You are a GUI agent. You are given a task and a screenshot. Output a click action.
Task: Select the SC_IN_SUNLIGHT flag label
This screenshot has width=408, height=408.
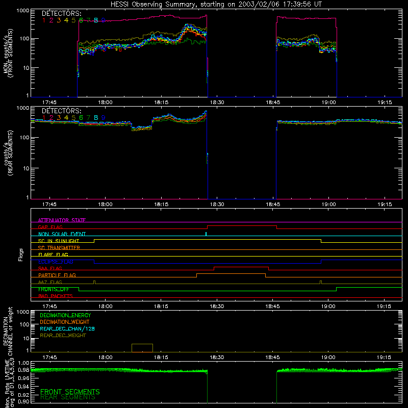tap(59, 241)
